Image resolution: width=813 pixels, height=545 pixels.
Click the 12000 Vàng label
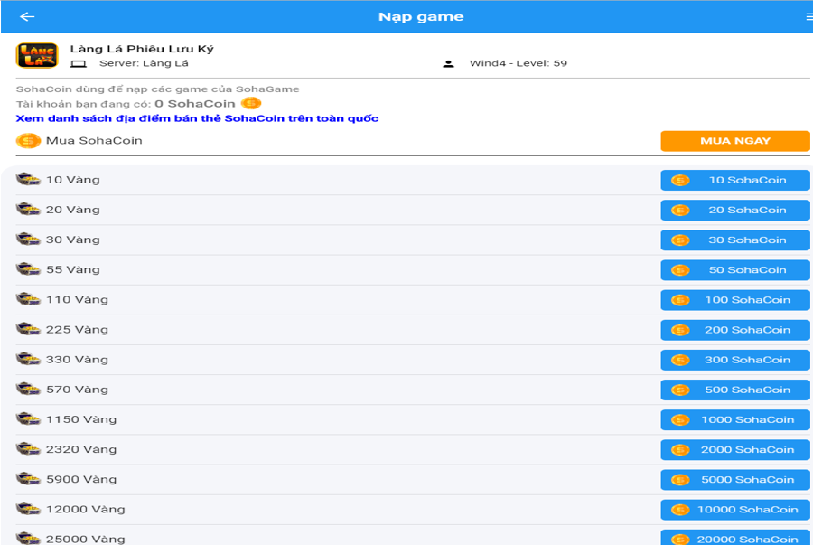click(x=86, y=510)
